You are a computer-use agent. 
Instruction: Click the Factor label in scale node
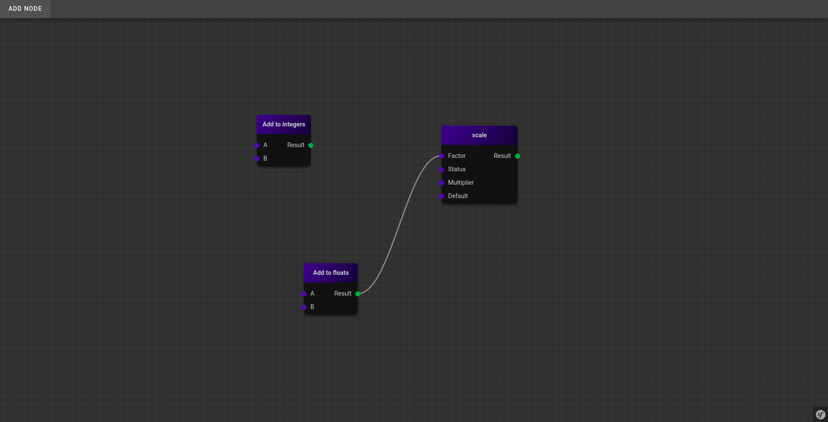(457, 156)
